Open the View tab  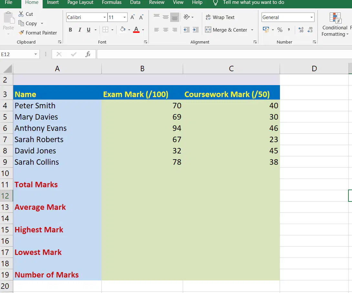[x=178, y=3]
